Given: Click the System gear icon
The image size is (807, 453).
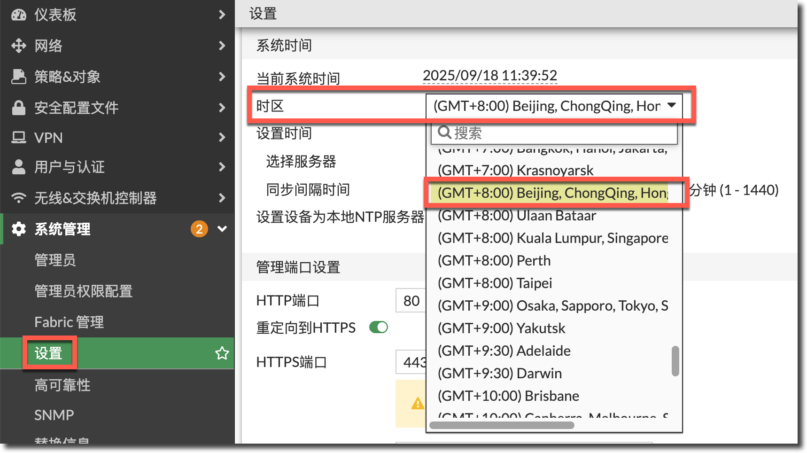Looking at the screenshot, I should 19,229.
